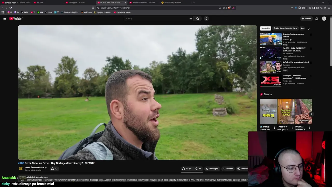Open the TikTok bookmark
Image resolution: width=332 pixels, height=187 pixels.
click(25, 12)
